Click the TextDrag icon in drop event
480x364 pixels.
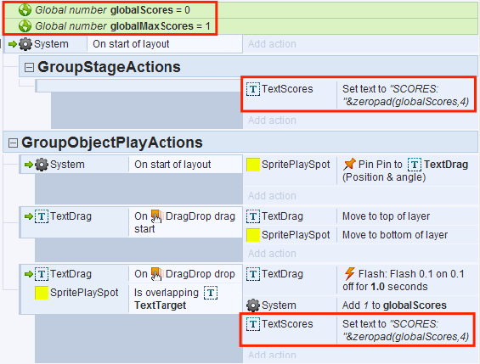click(x=42, y=274)
